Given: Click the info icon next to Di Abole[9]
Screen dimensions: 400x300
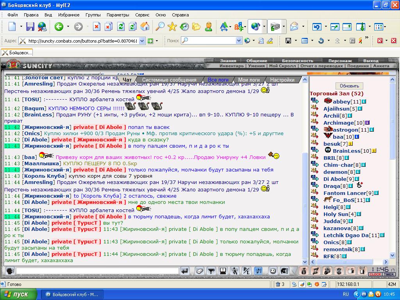Looking at the screenshot, I should 357,179.
